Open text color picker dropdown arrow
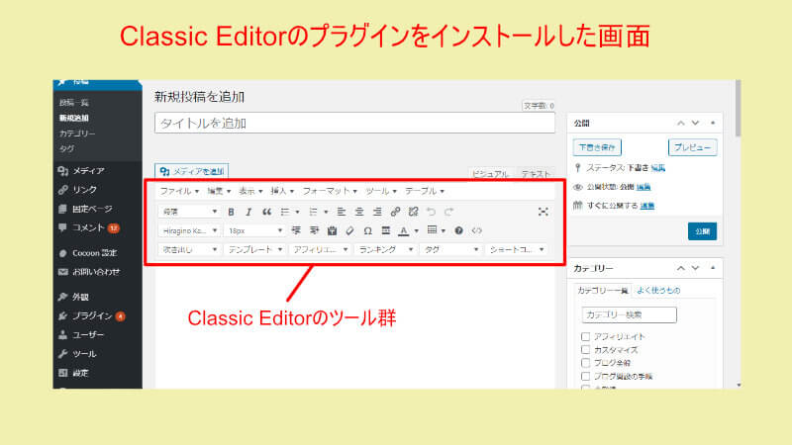This screenshot has height=445, width=792. tap(417, 231)
